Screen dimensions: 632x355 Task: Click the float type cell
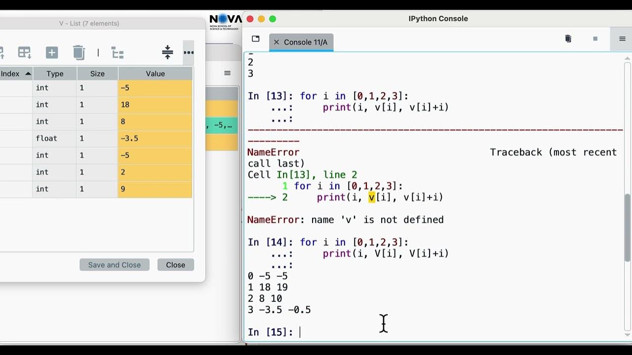click(55, 138)
